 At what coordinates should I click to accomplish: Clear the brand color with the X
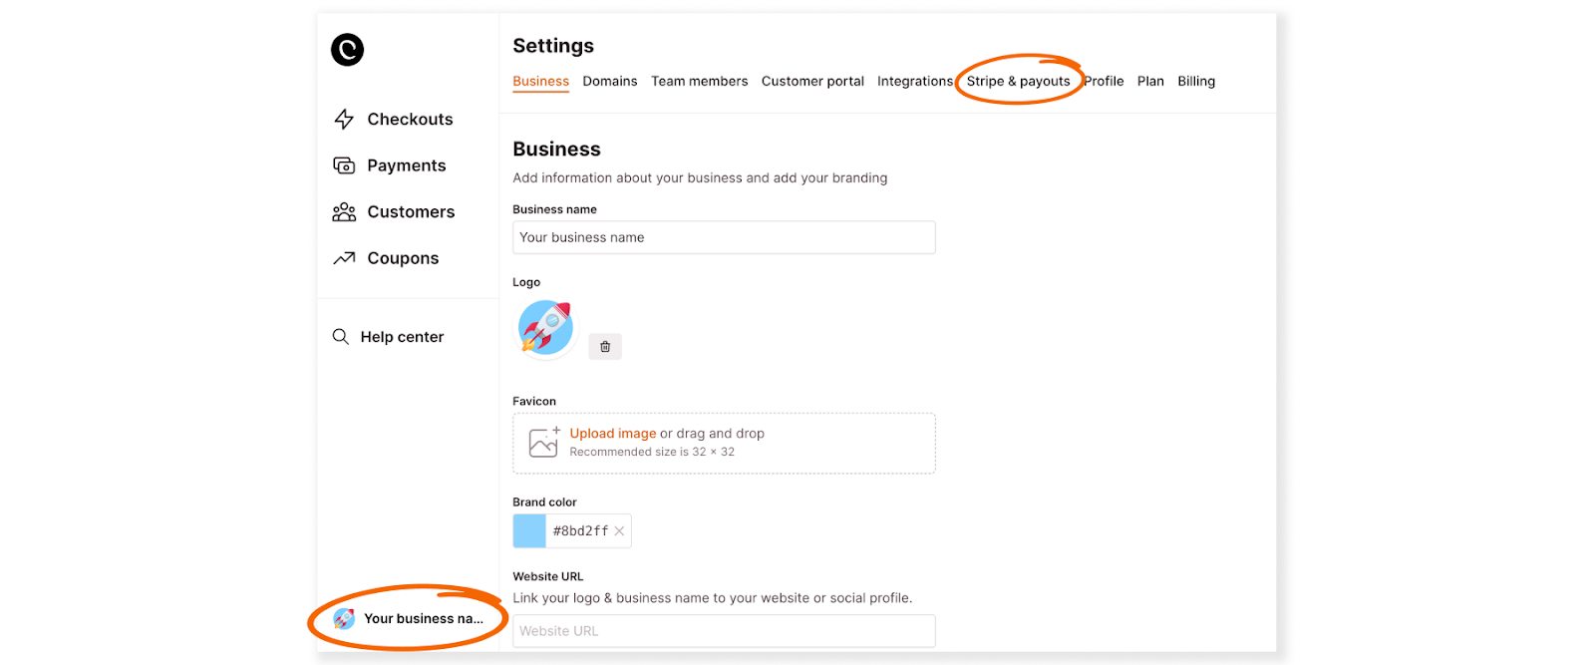[619, 531]
